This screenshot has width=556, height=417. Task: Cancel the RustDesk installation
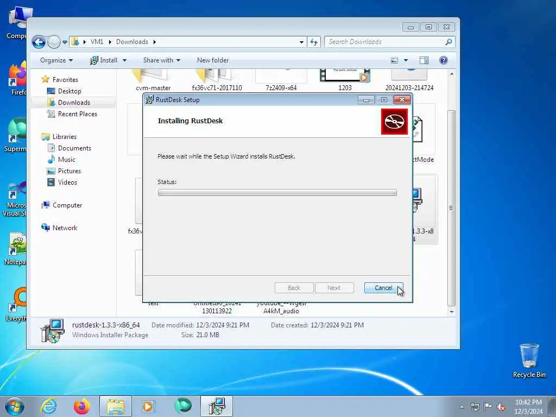pyautogui.click(x=383, y=288)
